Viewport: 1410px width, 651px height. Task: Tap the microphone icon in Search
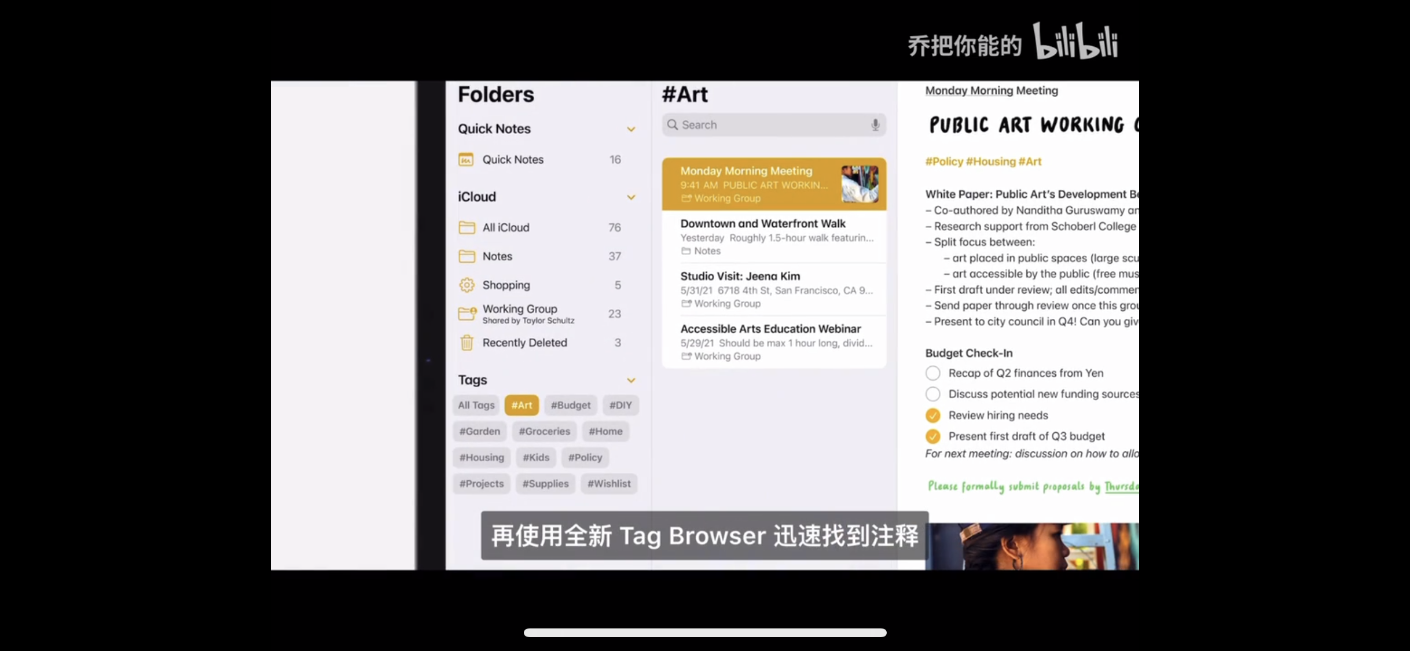tap(875, 125)
